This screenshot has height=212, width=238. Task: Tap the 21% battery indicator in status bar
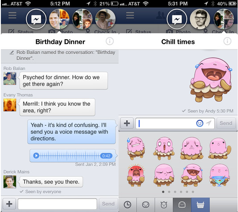coord(109,4)
